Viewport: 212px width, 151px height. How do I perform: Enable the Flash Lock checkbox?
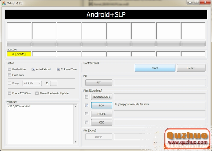click(10, 75)
